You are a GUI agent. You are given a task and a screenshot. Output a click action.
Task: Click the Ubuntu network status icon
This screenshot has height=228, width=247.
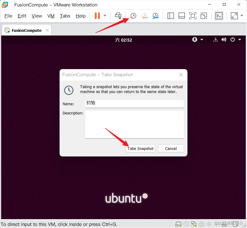[216, 39]
